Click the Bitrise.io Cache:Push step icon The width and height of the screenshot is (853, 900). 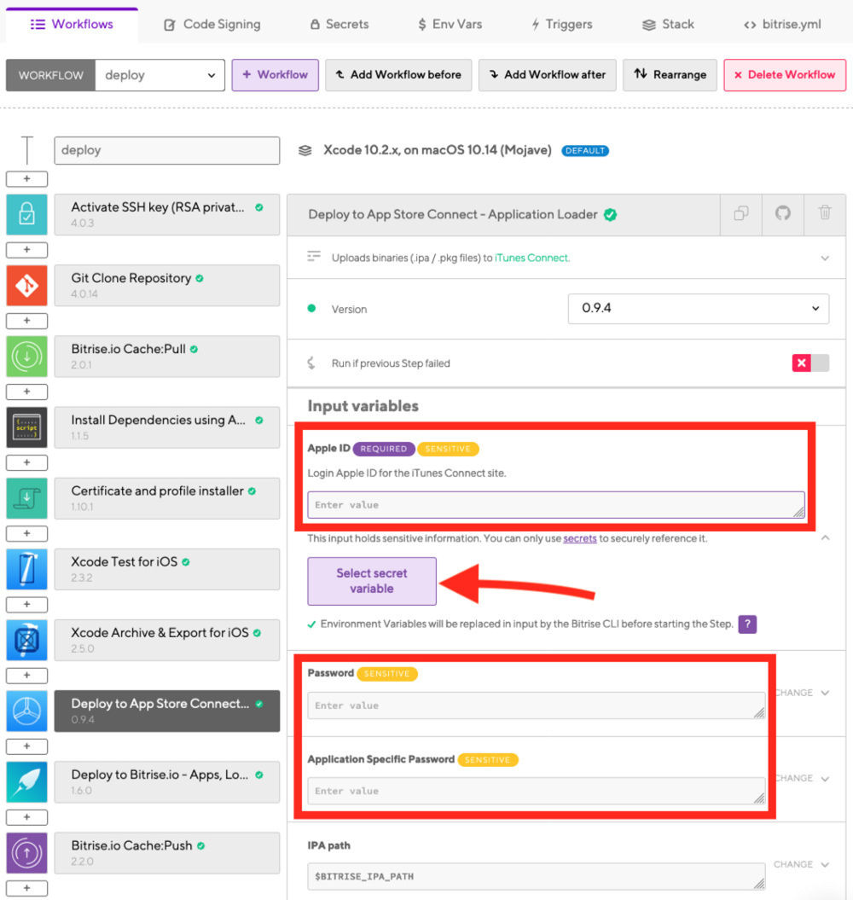[26, 853]
